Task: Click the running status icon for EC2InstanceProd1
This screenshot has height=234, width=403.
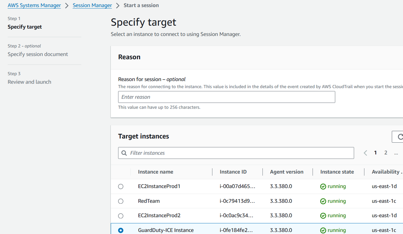Action: click(323, 187)
